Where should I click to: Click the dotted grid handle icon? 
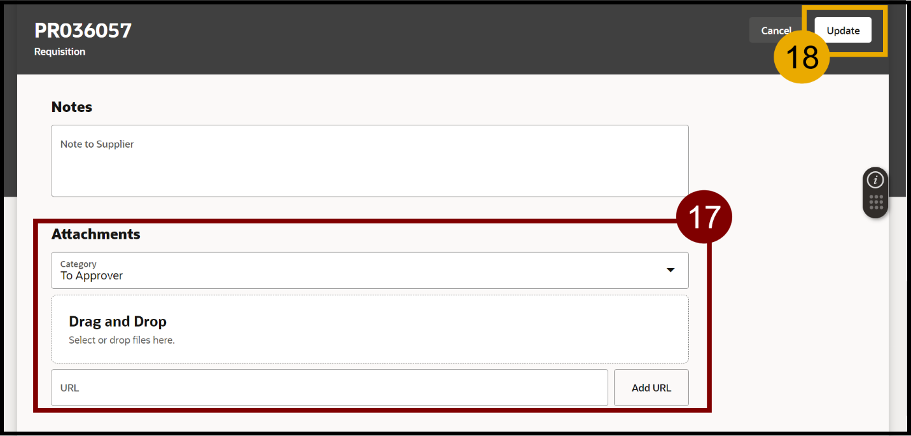[x=875, y=202]
